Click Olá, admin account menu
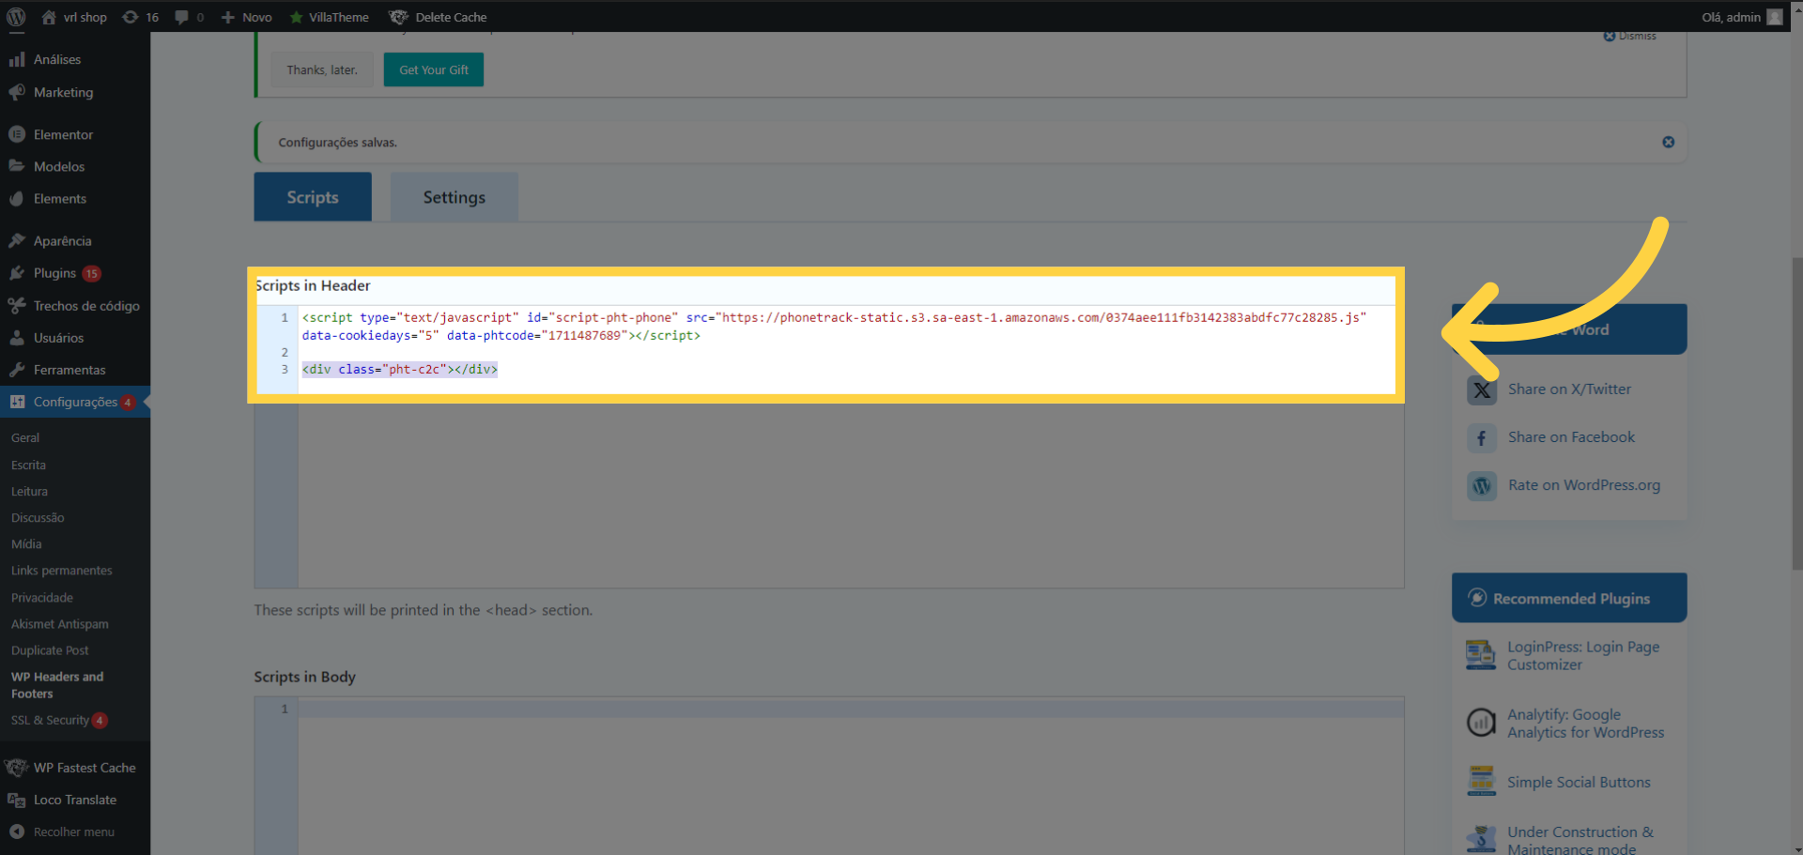 (1742, 17)
